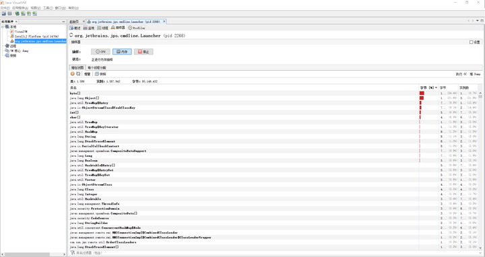Switch to the Monitor (监视) tab
This screenshot has height=257, width=485.
pyautogui.click(x=89, y=28)
